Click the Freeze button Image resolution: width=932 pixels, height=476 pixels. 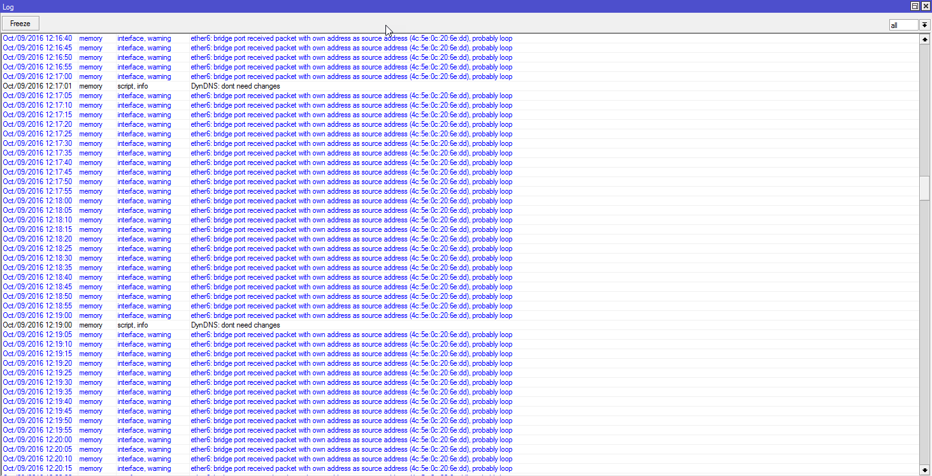tap(20, 24)
